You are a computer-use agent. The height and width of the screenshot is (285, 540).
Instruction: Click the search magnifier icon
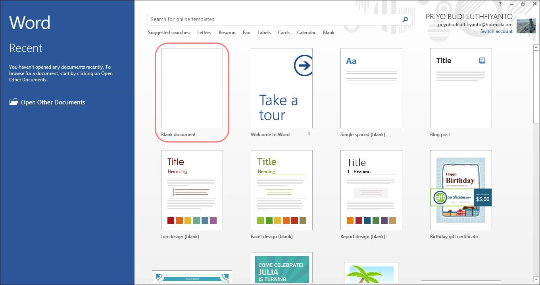pos(405,19)
